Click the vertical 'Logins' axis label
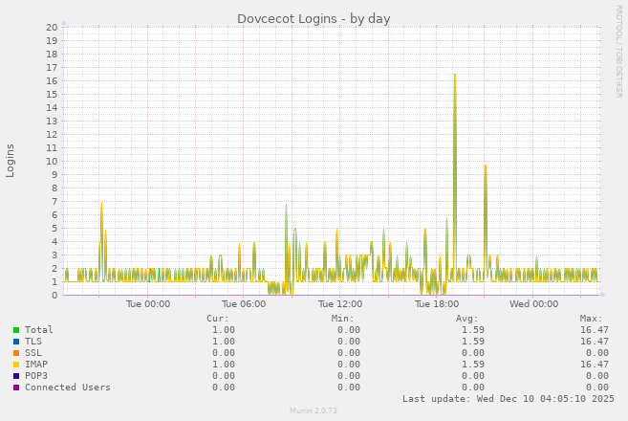This screenshot has width=628, height=421. 10,161
